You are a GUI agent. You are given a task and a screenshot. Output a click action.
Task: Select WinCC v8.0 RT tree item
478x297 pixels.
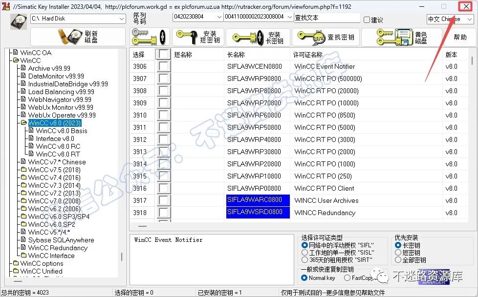pos(58,154)
